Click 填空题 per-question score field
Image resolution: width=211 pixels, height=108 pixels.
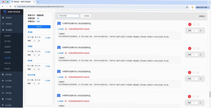[35, 69]
